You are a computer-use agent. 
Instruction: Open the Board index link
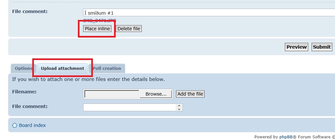(32, 125)
